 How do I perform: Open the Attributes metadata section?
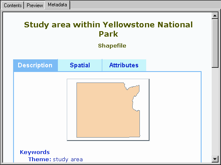[124, 65]
